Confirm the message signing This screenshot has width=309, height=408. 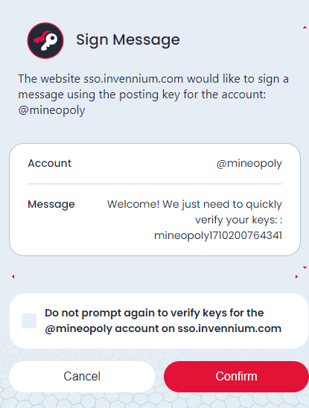tap(236, 376)
